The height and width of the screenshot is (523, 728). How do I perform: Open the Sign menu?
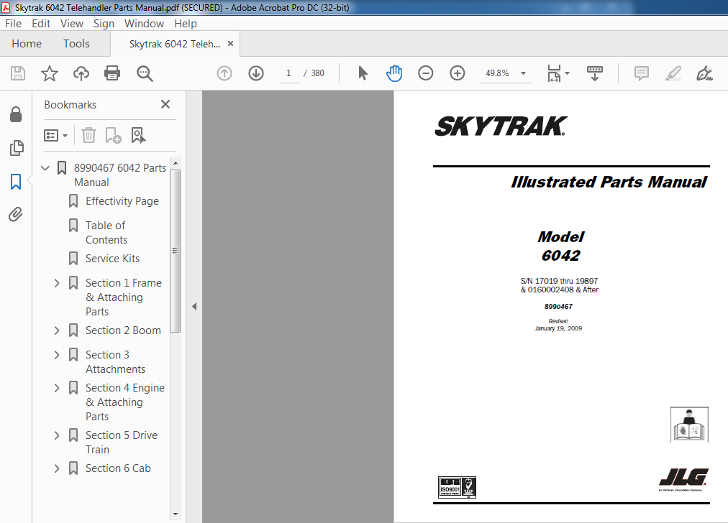[x=104, y=23]
